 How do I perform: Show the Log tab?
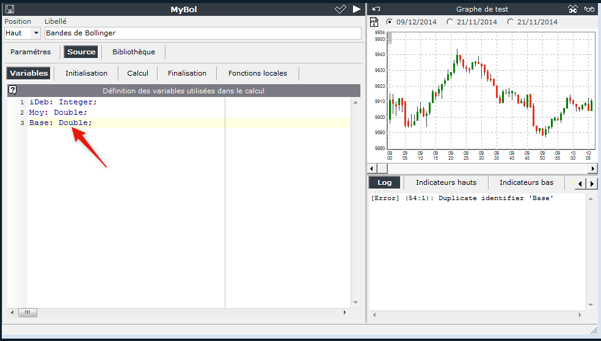(384, 182)
